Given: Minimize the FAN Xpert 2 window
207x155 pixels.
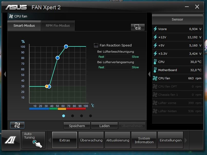Looking at the screenshot, I should (187, 7).
